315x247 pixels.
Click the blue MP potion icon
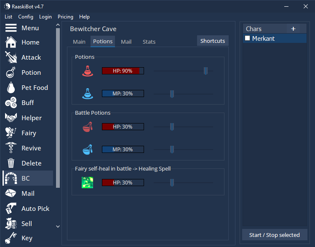coord(88,94)
